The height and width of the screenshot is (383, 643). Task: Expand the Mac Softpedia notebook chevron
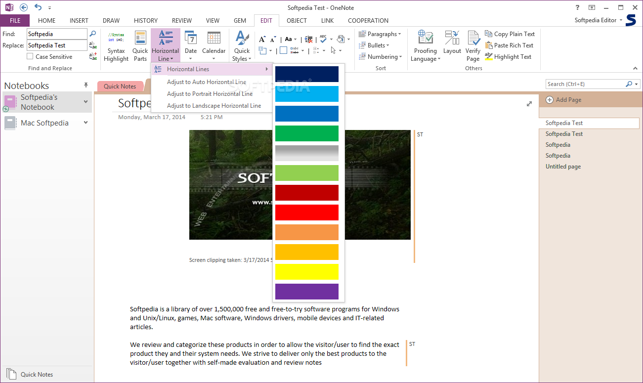point(86,123)
